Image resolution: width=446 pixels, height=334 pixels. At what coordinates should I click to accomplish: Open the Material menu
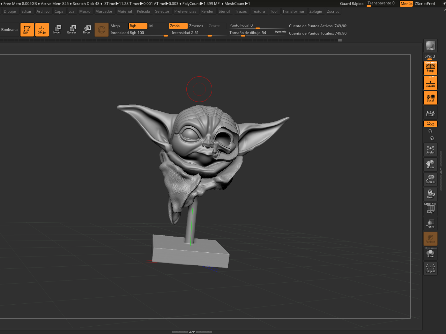125,11
